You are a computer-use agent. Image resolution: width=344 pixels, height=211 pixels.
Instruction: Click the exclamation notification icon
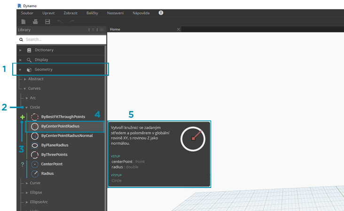click(x=161, y=13)
